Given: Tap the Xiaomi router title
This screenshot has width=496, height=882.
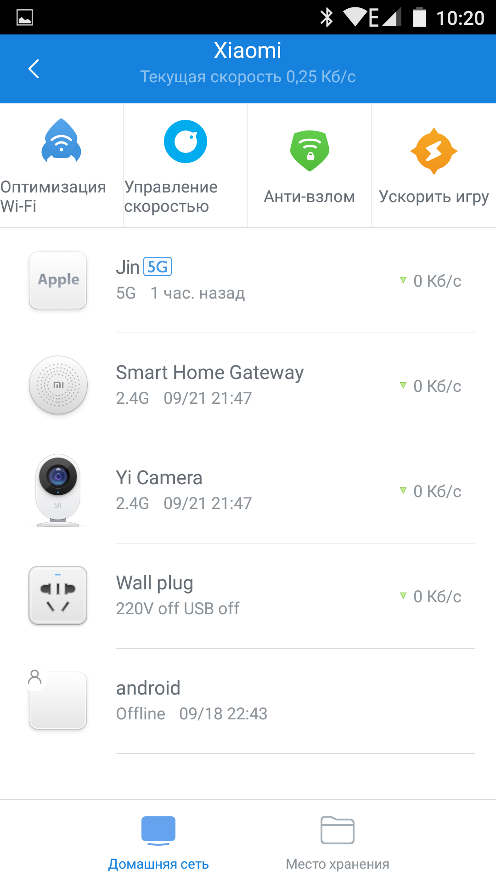Looking at the screenshot, I should coord(248,51).
